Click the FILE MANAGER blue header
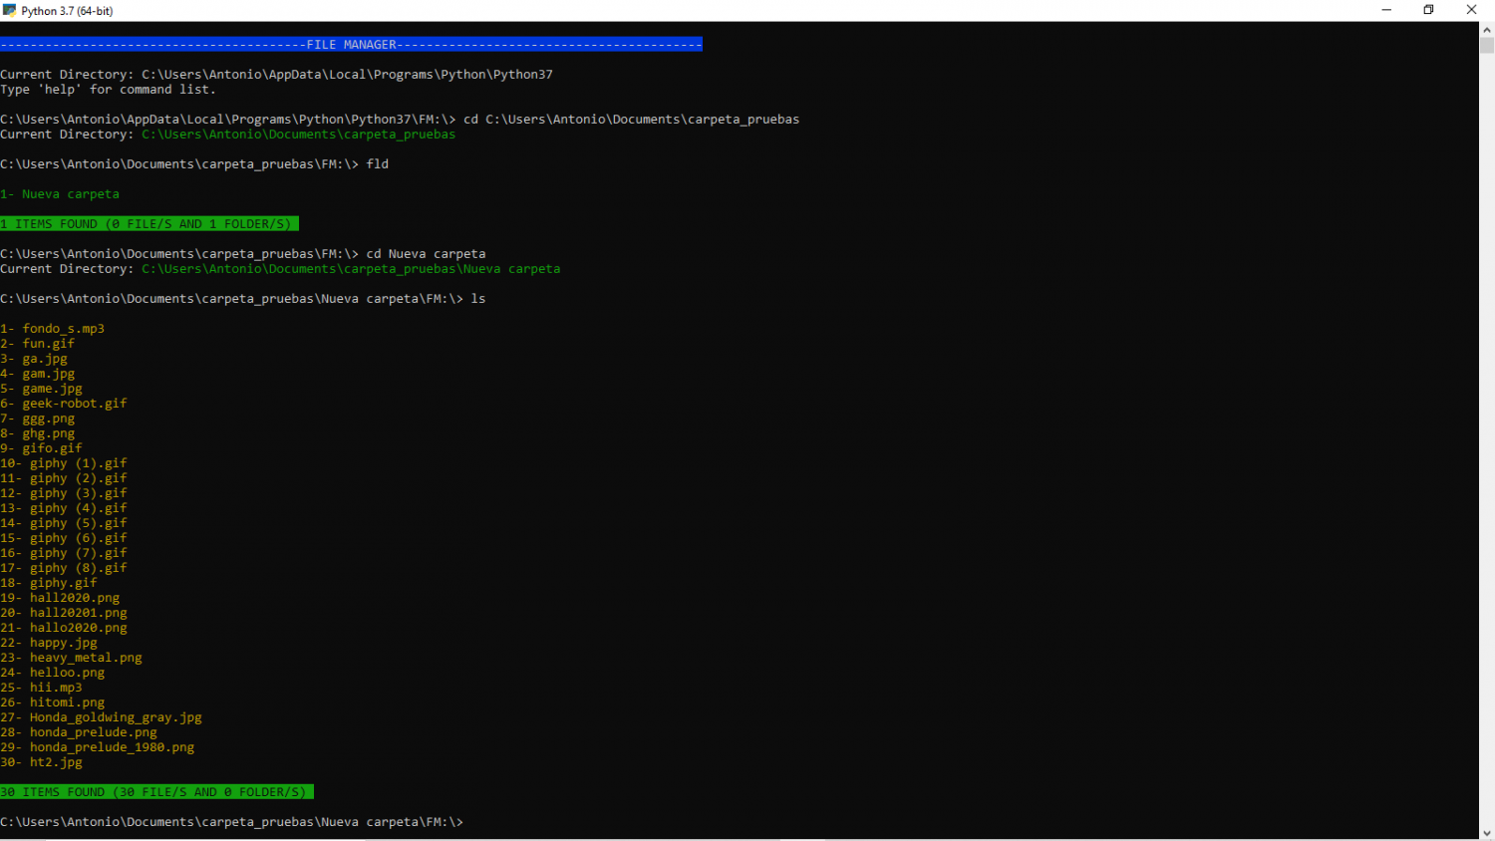1495x841 pixels. click(x=351, y=45)
